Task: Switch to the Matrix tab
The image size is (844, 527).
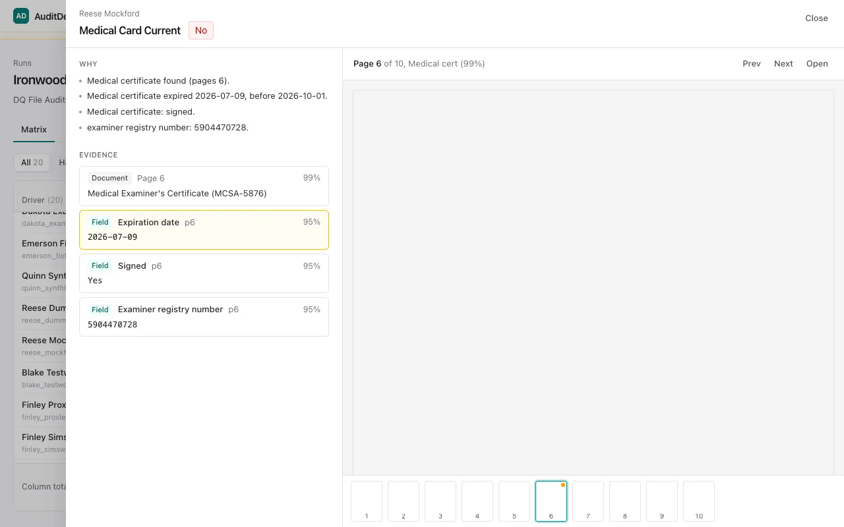Action: click(34, 130)
